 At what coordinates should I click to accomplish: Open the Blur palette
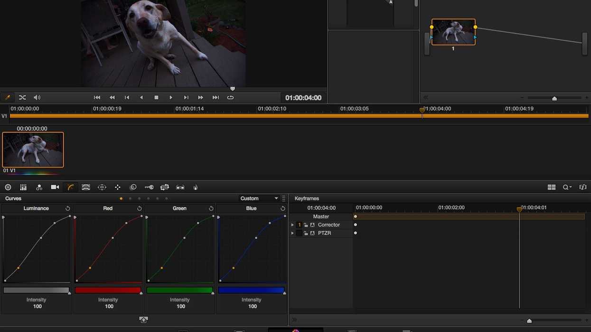tap(133, 187)
